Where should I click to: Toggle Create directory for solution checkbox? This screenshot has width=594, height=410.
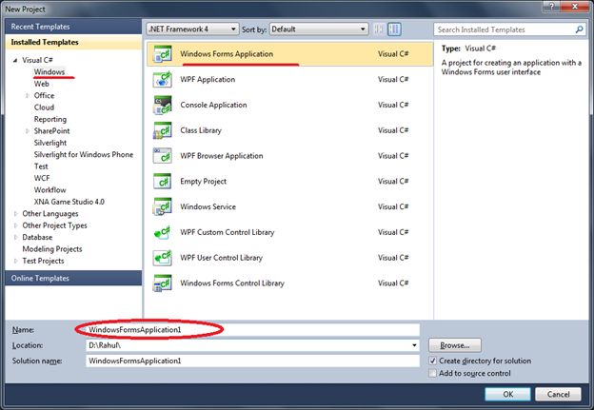(432, 361)
